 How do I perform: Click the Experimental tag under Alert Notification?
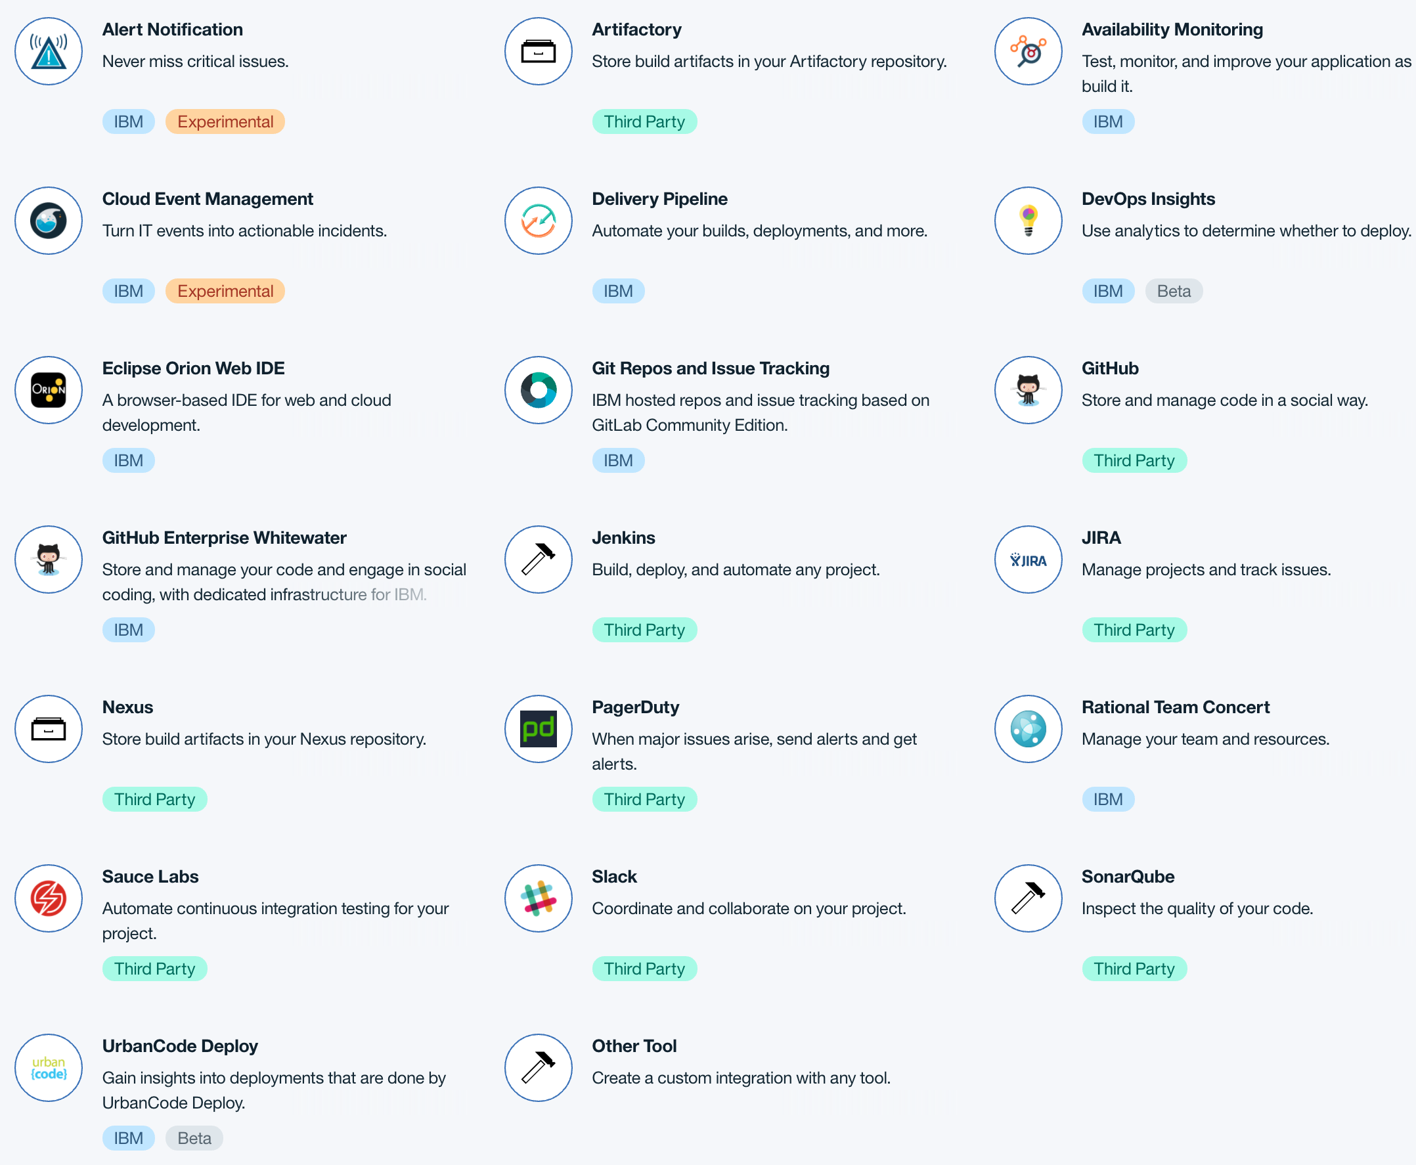[225, 121]
